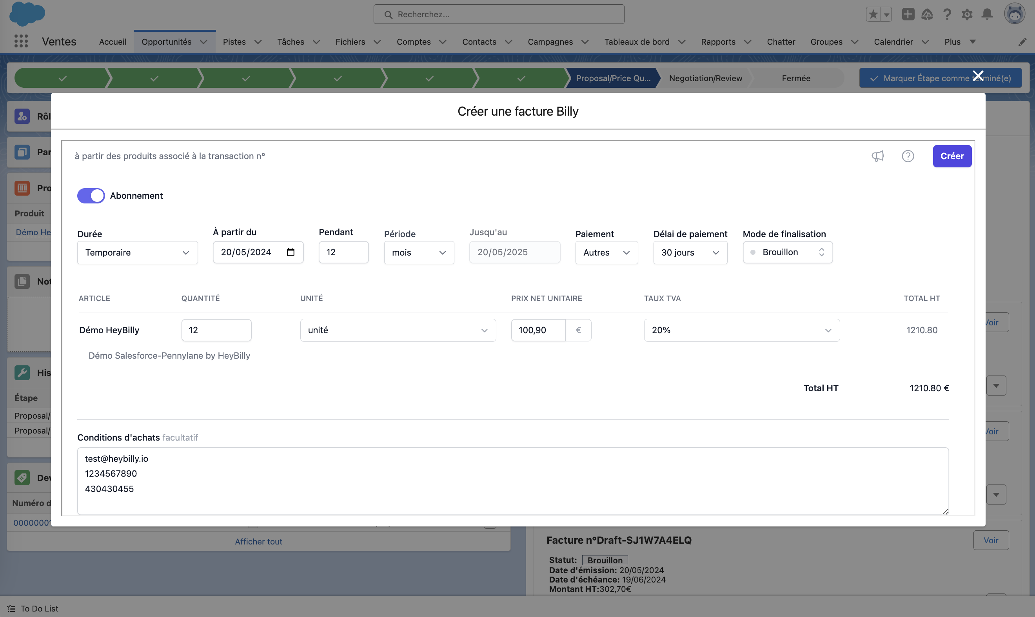
Task: Click the Quantité field for Démo HeyBilly
Action: coord(217,330)
